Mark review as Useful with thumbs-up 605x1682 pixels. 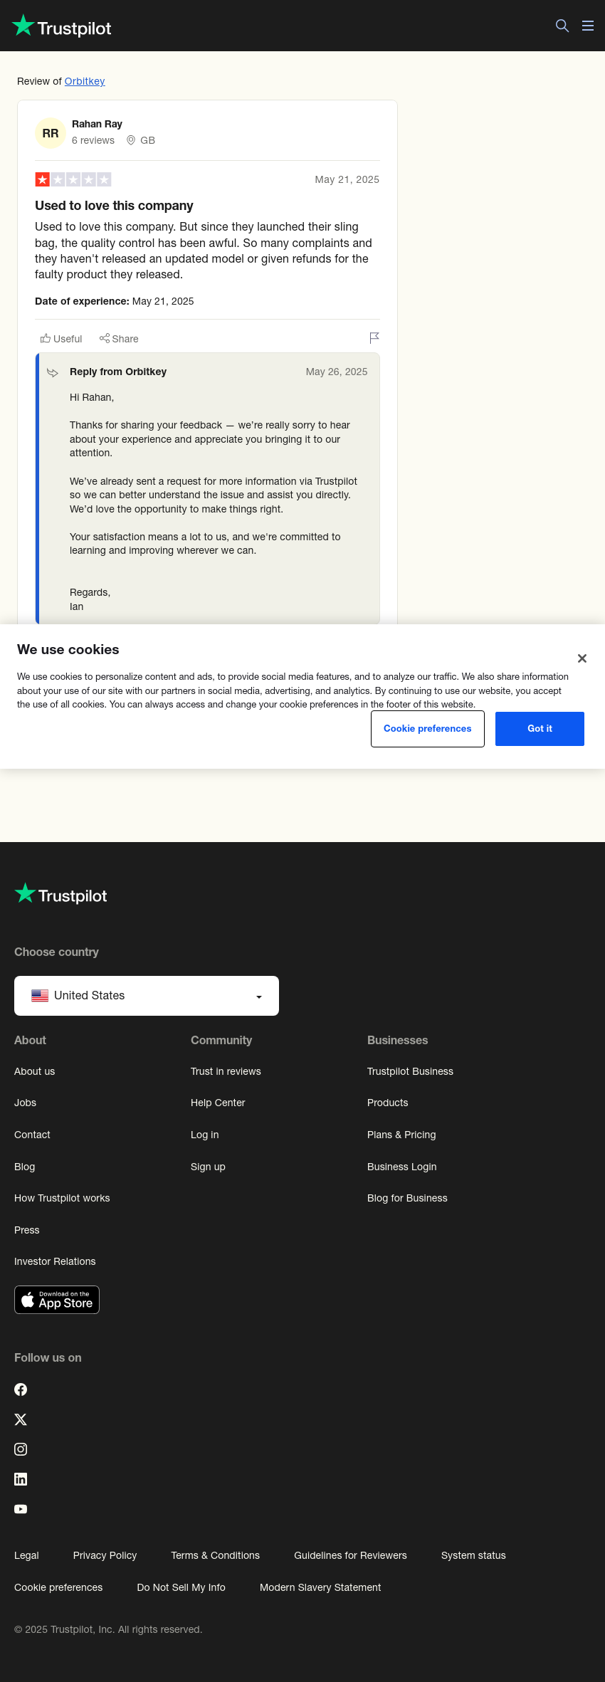(x=61, y=339)
